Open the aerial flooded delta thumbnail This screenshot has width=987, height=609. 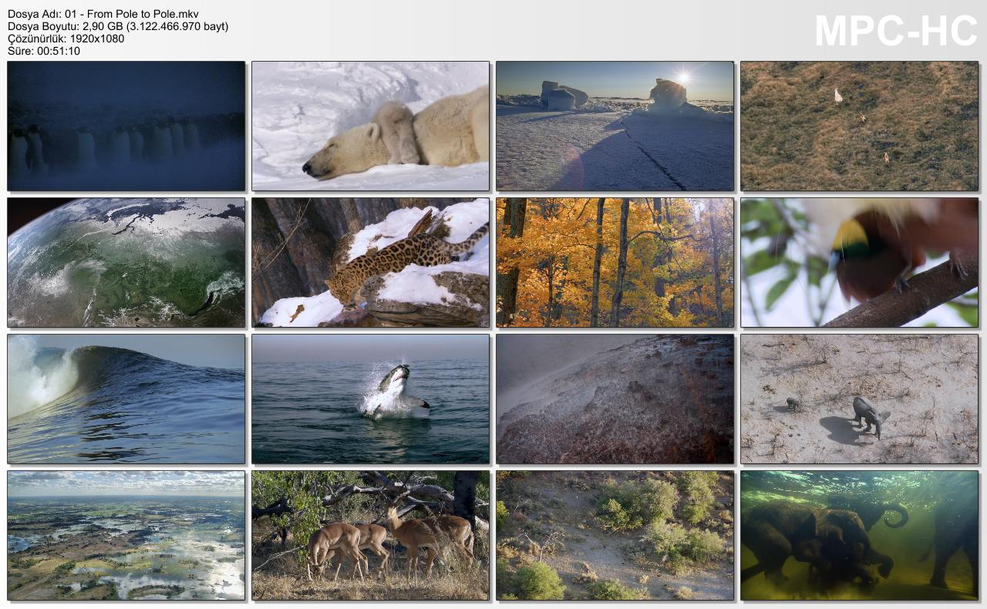(126, 535)
